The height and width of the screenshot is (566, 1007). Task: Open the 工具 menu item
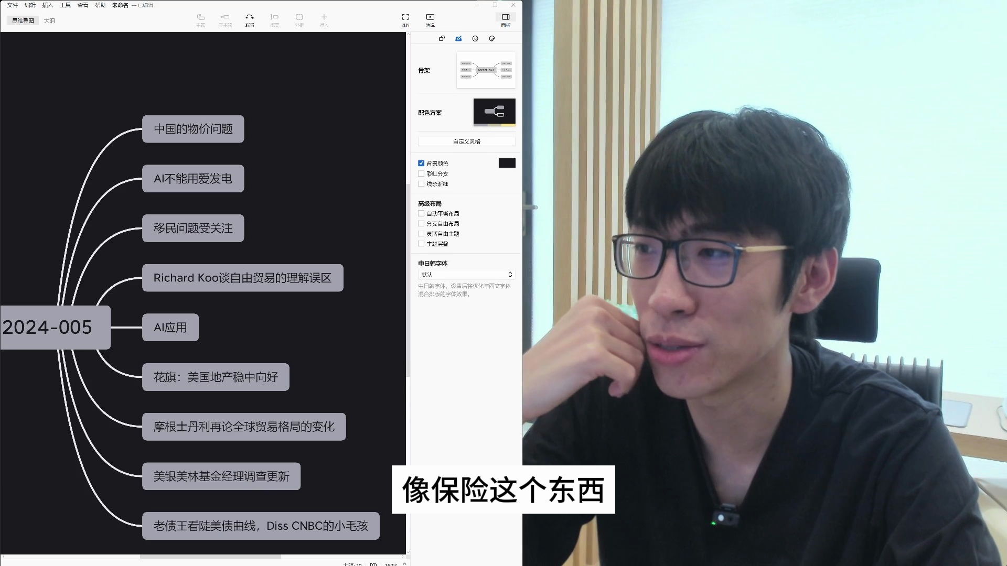point(65,5)
